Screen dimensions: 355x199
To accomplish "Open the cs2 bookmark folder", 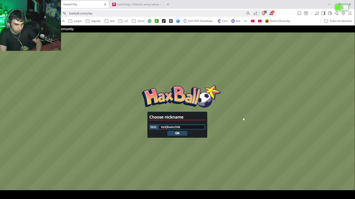I will click(x=123, y=21).
